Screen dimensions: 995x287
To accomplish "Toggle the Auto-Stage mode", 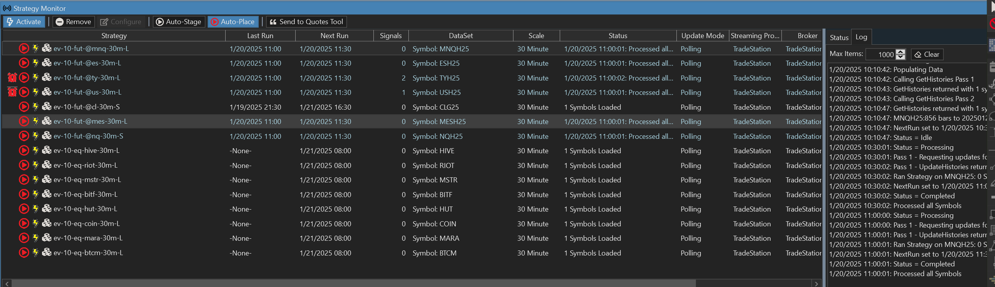I will click(x=179, y=22).
